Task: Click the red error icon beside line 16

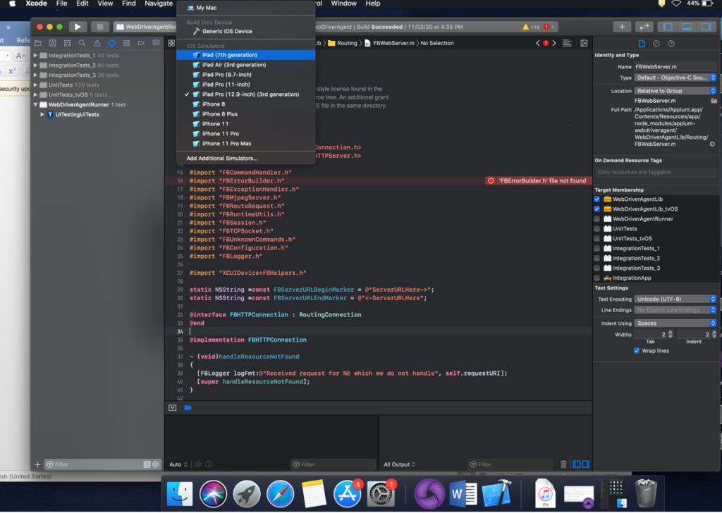Action: pyautogui.click(x=491, y=181)
